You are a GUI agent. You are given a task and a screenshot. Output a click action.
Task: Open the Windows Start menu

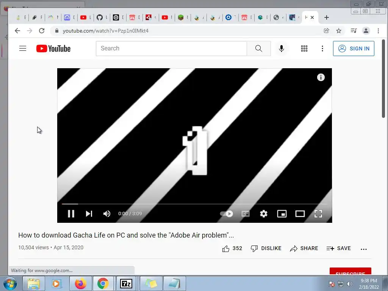point(10,283)
